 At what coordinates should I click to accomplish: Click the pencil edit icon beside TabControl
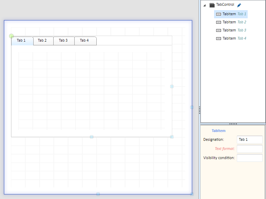coord(239,5)
